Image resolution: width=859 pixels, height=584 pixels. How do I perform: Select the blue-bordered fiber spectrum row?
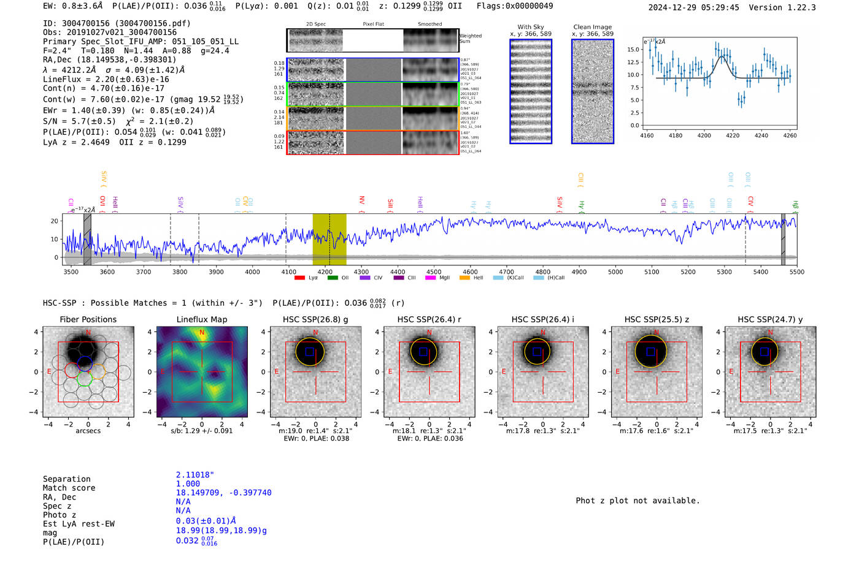point(372,70)
